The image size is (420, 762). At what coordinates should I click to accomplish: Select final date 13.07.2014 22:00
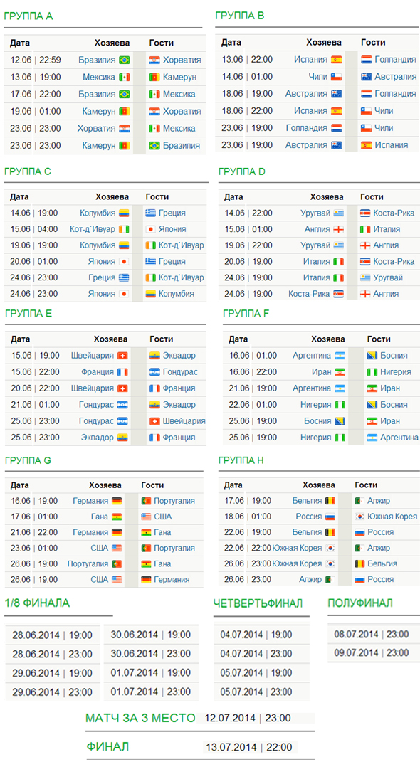tap(251, 747)
